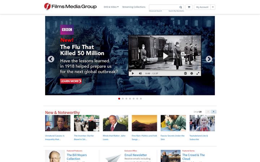The width and height of the screenshot is (260, 162).
Task: Click the red LEARN MORE button
Action: tap(71, 81)
